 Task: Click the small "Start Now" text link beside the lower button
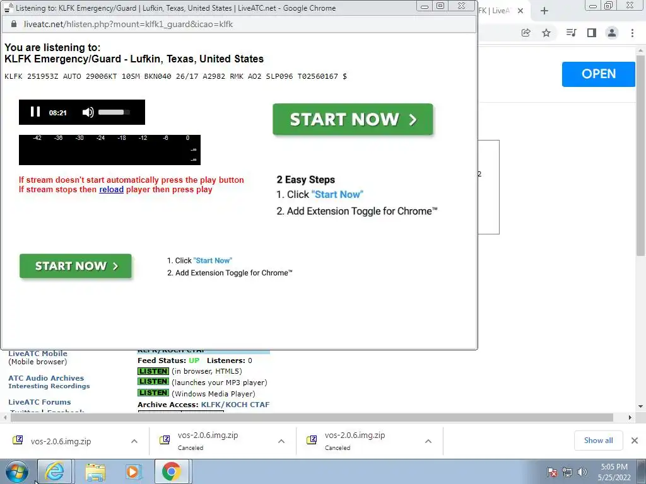pos(213,260)
